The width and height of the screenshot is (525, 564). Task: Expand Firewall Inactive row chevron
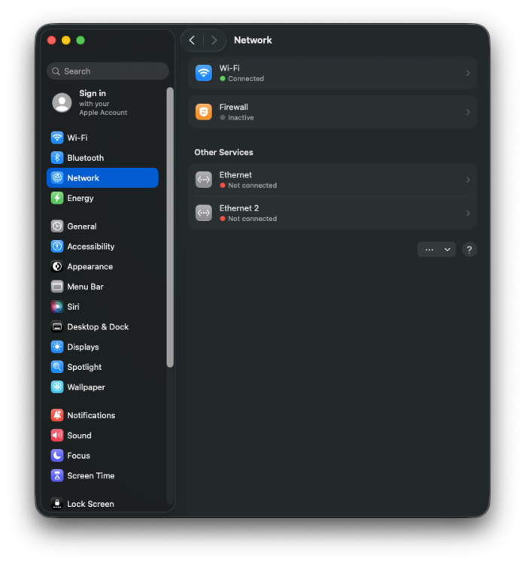(x=468, y=112)
